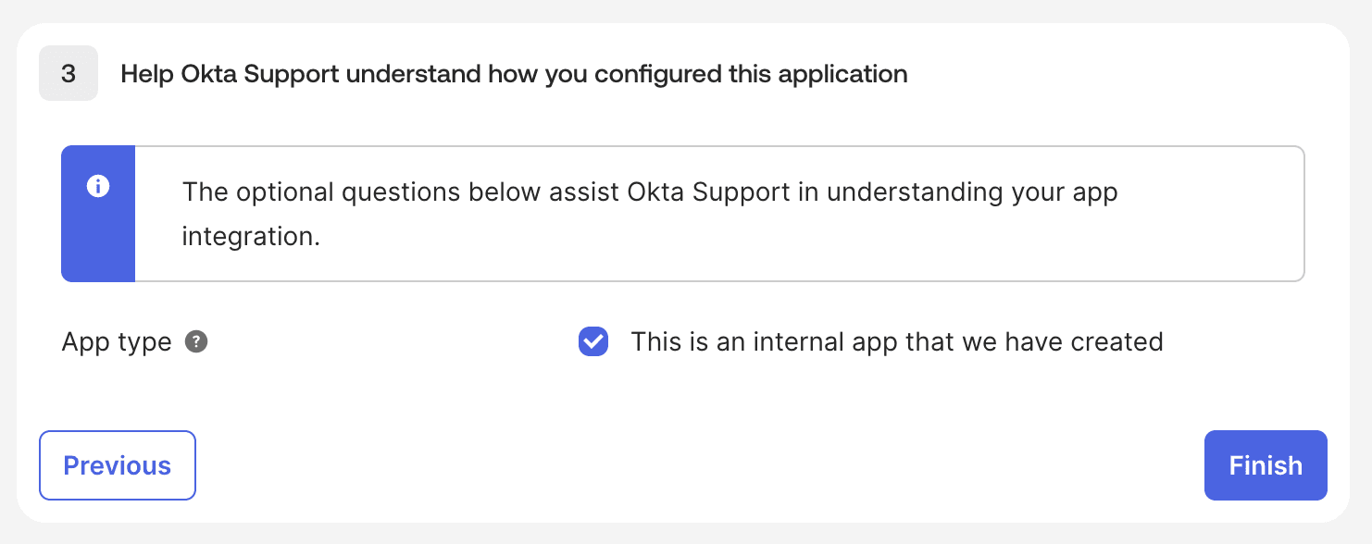The image size is (1372, 544).
Task: Click the outlined Previous button
Action: [117, 465]
